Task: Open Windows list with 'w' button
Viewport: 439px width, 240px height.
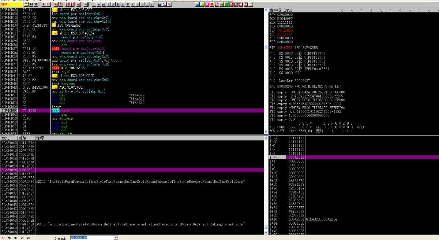Action: click(113, 4)
